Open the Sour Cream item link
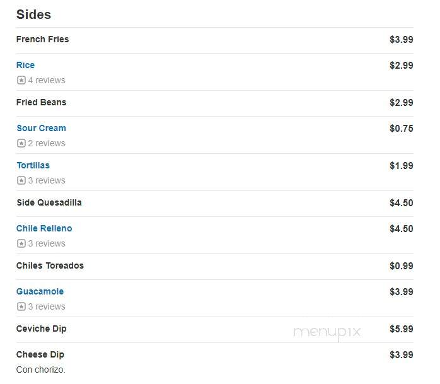This screenshot has width=440, height=384. tap(41, 128)
